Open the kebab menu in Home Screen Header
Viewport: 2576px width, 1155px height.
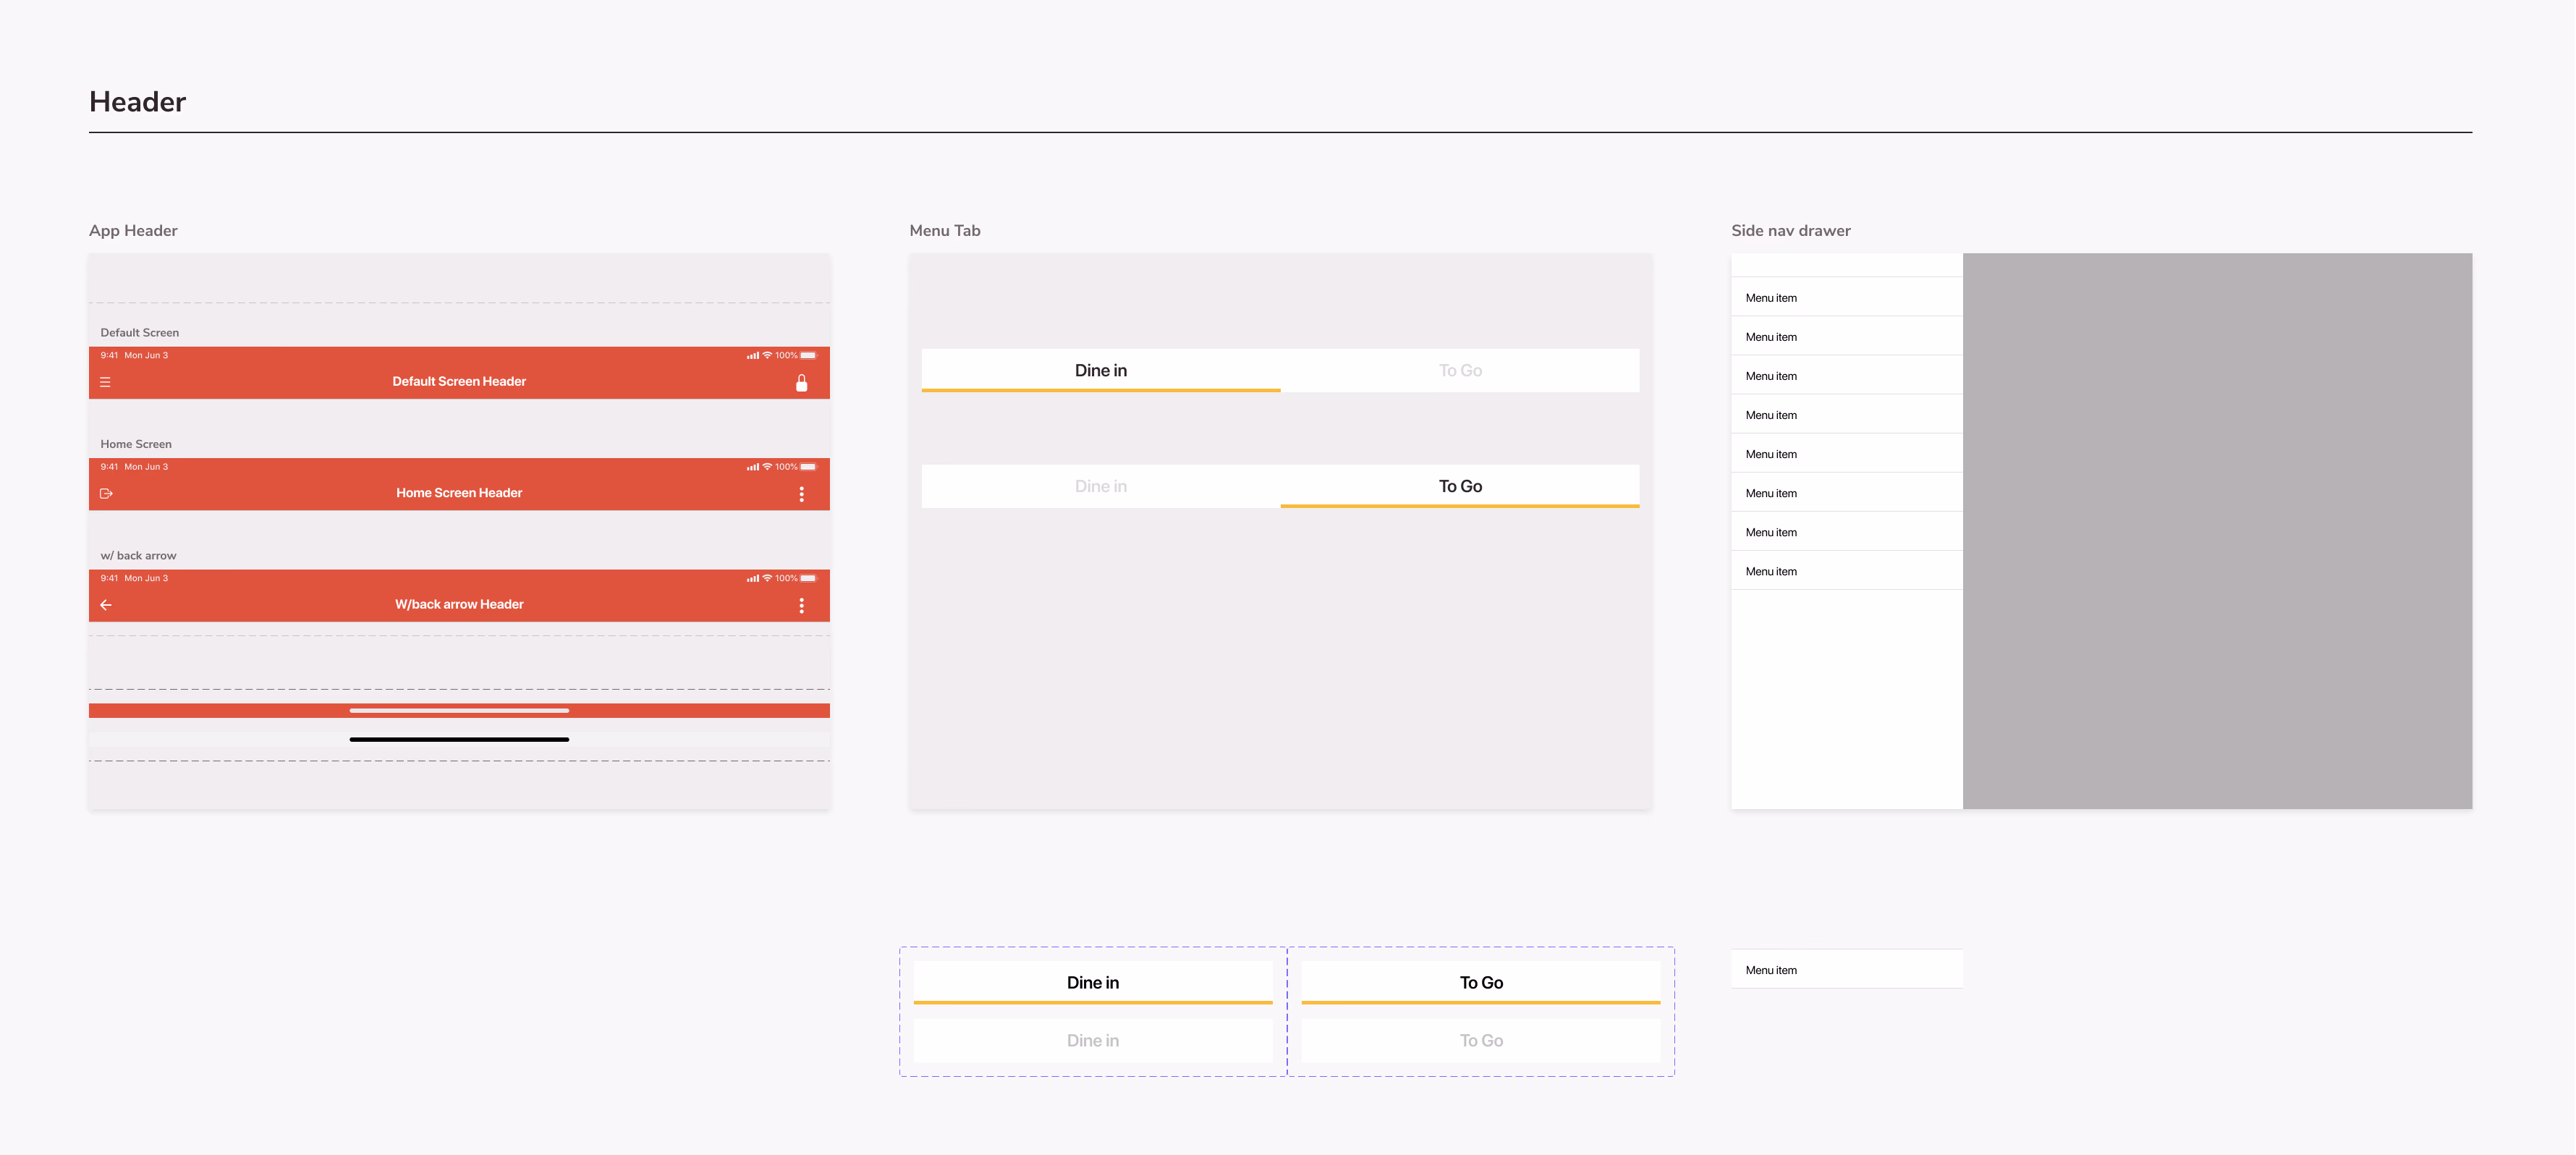(x=801, y=493)
